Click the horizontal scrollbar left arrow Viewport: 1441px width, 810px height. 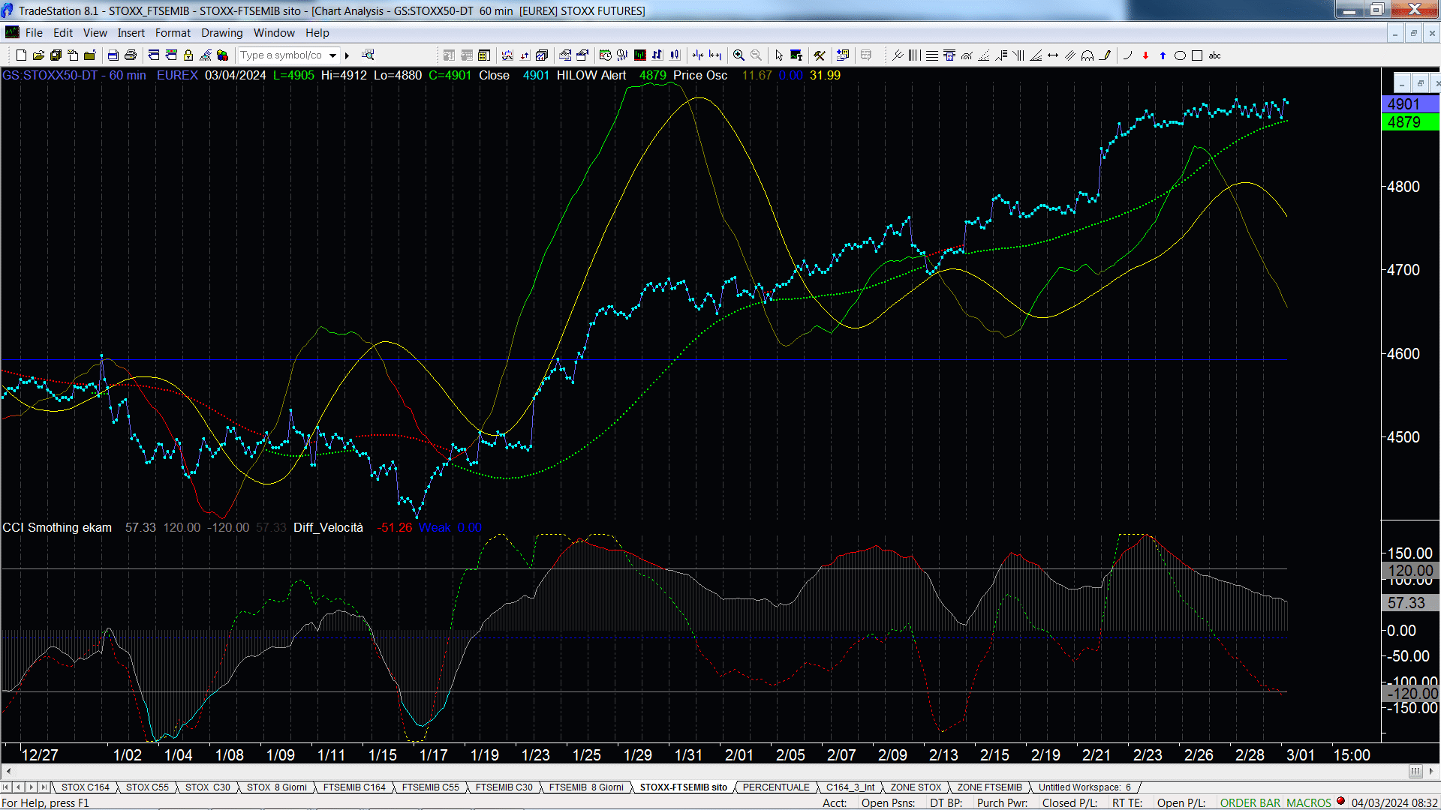coord(8,771)
